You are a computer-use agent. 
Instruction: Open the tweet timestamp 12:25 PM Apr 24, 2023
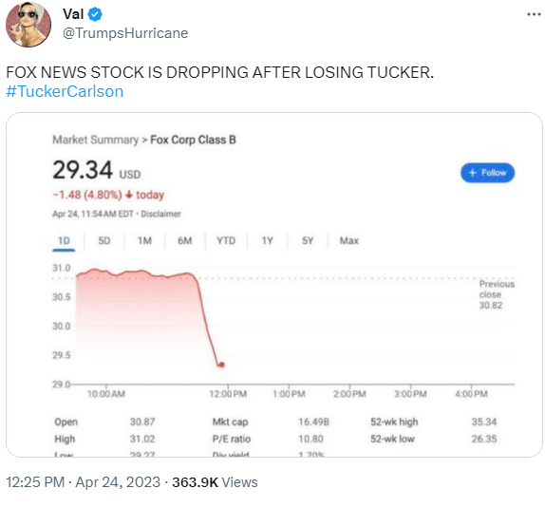(83, 482)
